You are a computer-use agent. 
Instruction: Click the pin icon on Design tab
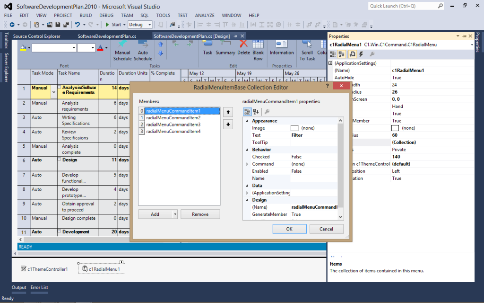point(235,36)
